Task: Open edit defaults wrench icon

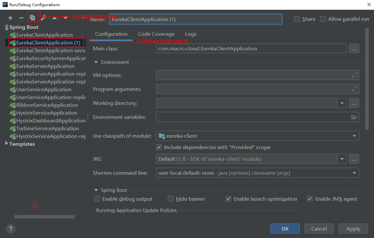Action: (x=44, y=18)
